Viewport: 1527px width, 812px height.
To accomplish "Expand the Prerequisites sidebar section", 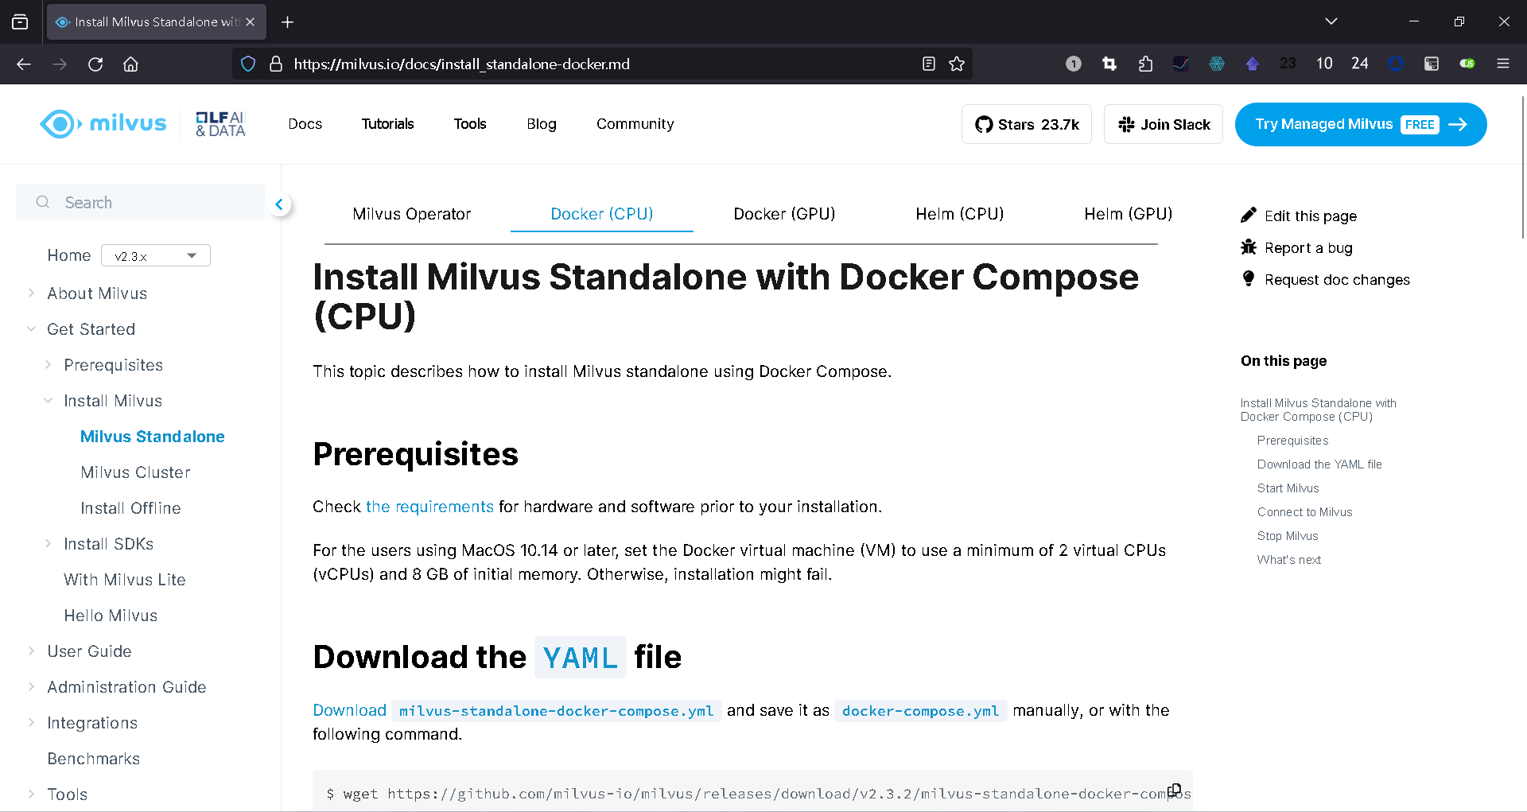I will coord(49,364).
